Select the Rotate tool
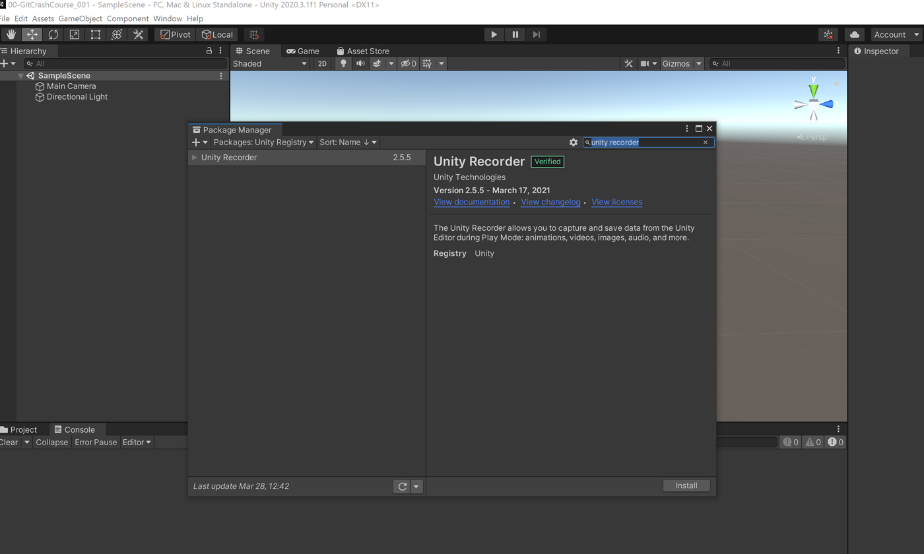 coord(53,34)
